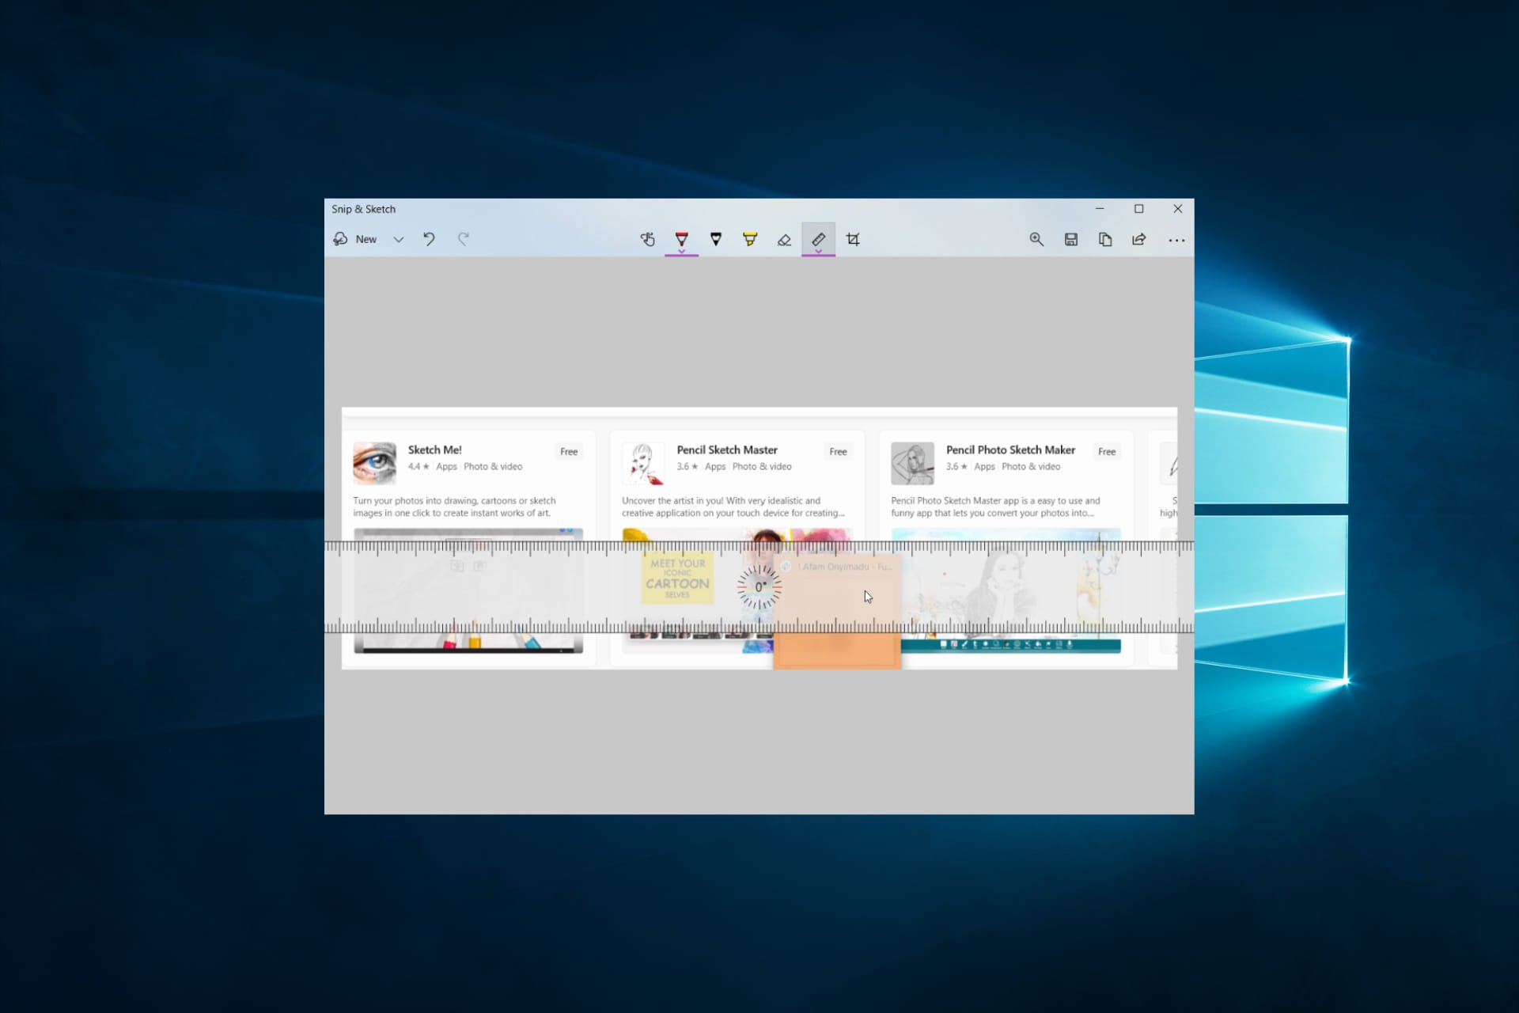Open the See more menu
Viewport: 1519px width, 1013px height.
[x=1176, y=240]
